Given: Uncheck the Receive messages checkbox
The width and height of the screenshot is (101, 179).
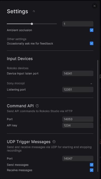Looking at the screenshot, I should point(91,170).
